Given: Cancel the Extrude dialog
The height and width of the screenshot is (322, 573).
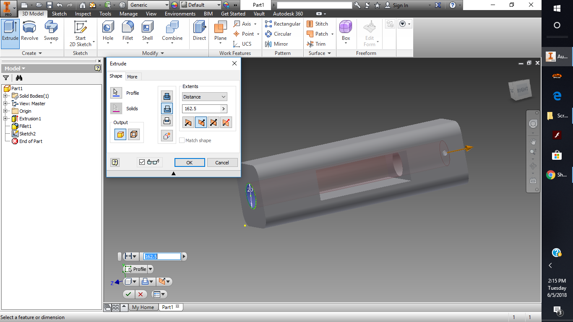Looking at the screenshot, I should click(222, 163).
